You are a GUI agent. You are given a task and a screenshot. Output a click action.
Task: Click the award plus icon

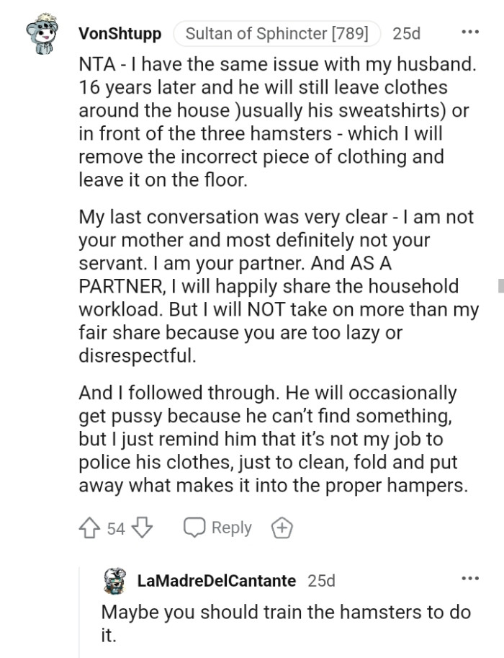coord(281,528)
